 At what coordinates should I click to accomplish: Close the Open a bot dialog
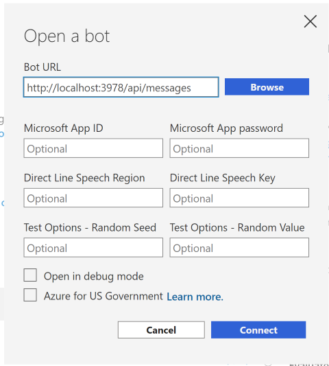tap(310, 21)
